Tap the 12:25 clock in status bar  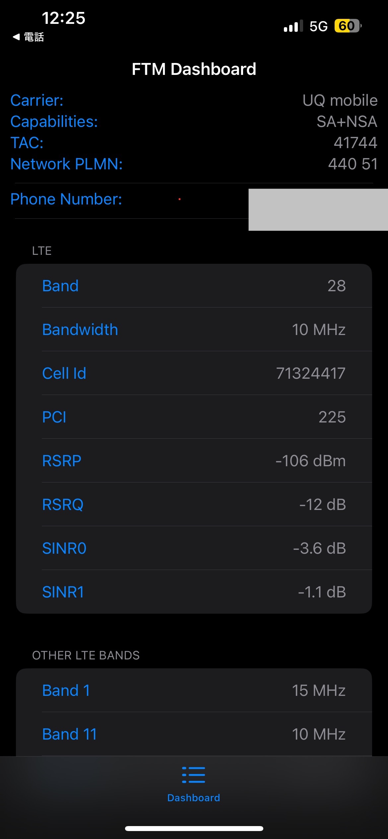pos(63,18)
